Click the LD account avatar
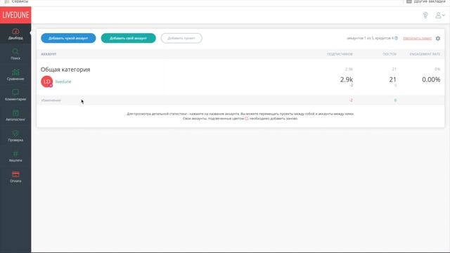Screen dimensions: 450x253 click(47, 82)
